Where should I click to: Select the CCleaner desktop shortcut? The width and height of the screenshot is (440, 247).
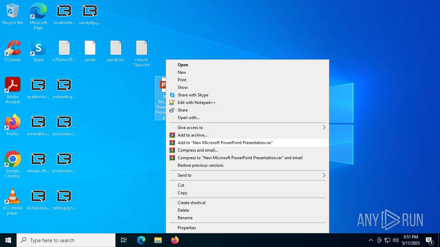tap(13, 51)
